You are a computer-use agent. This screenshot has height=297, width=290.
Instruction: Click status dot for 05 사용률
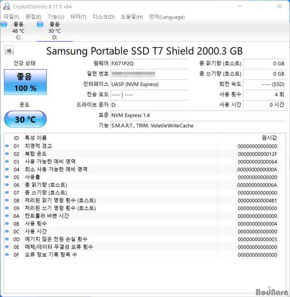[7, 177]
